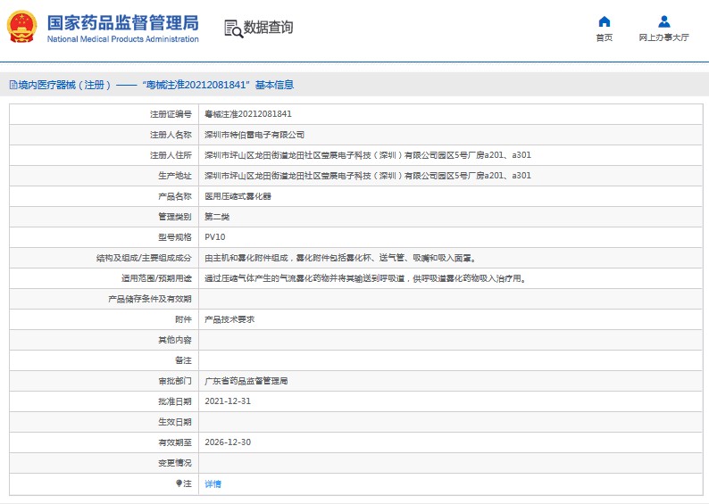
Task: Click the 生效日期 row label
Action: click(x=174, y=422)
